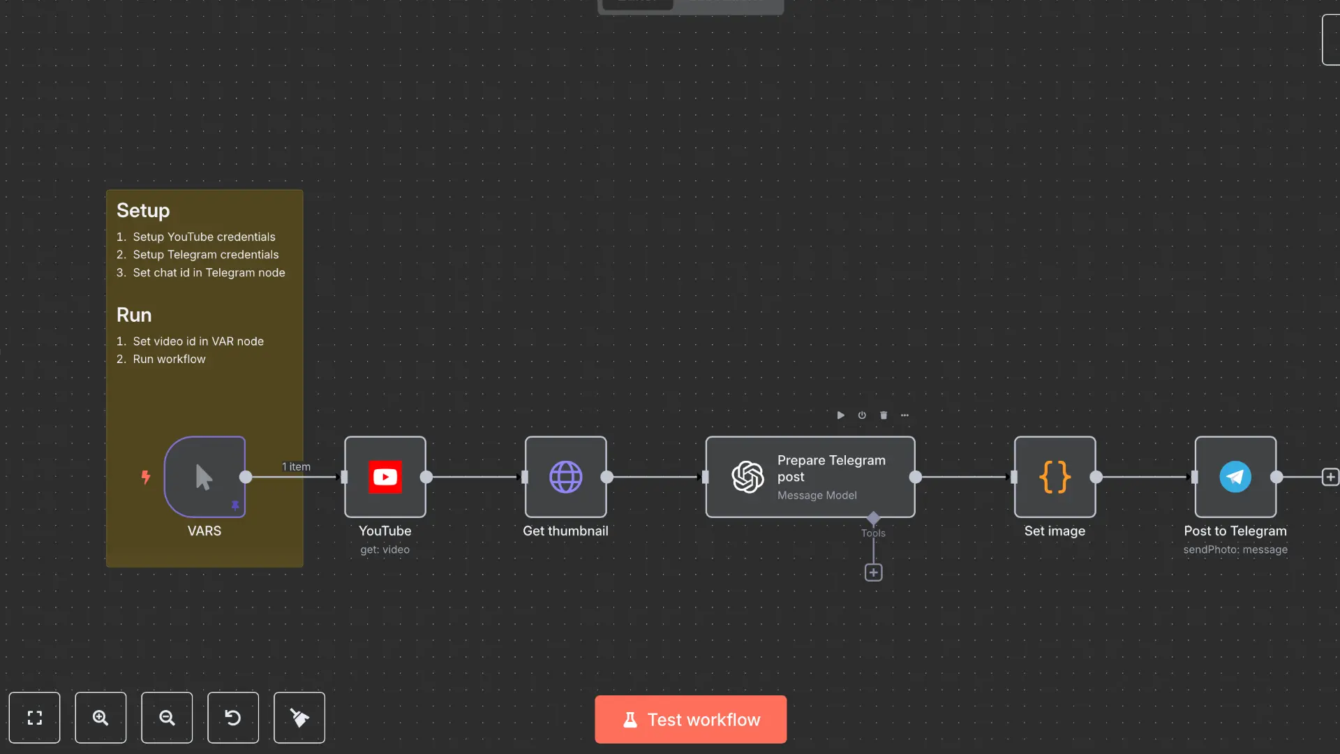Viewport: 1340px width, 754px height.
Task: Open the YouTube node
Action: pyautogui.click(x=385, y=478)
